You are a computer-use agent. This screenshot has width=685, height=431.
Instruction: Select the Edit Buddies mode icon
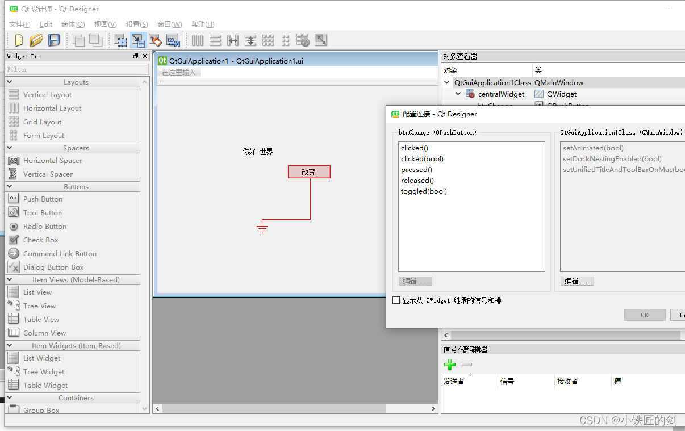[x=154, y=40]
